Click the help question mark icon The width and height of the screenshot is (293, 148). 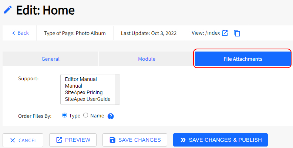110,116
